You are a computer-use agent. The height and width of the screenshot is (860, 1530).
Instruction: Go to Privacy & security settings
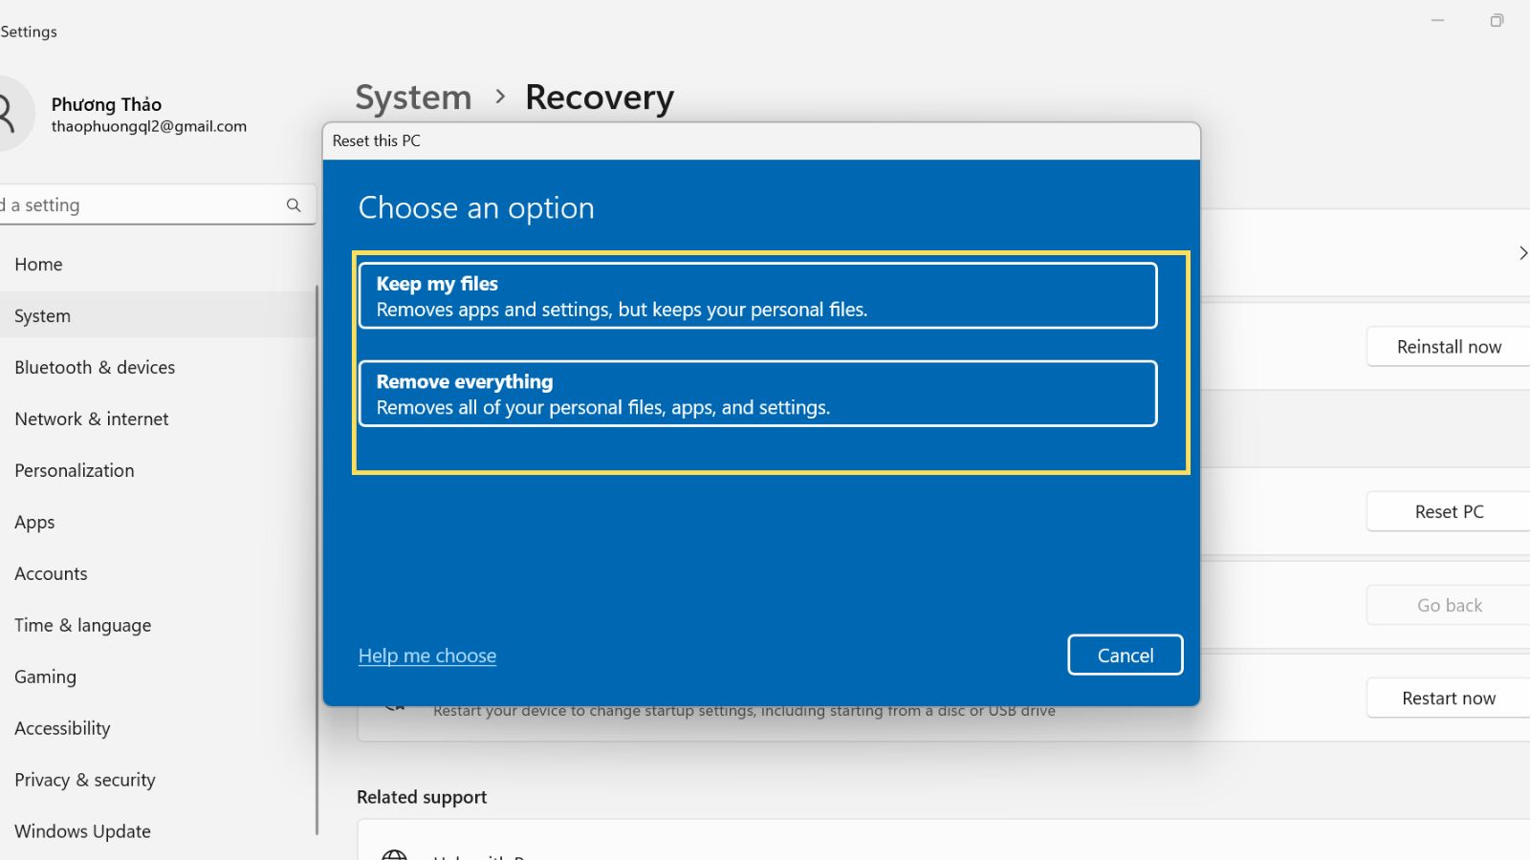[x=85, y=780]
